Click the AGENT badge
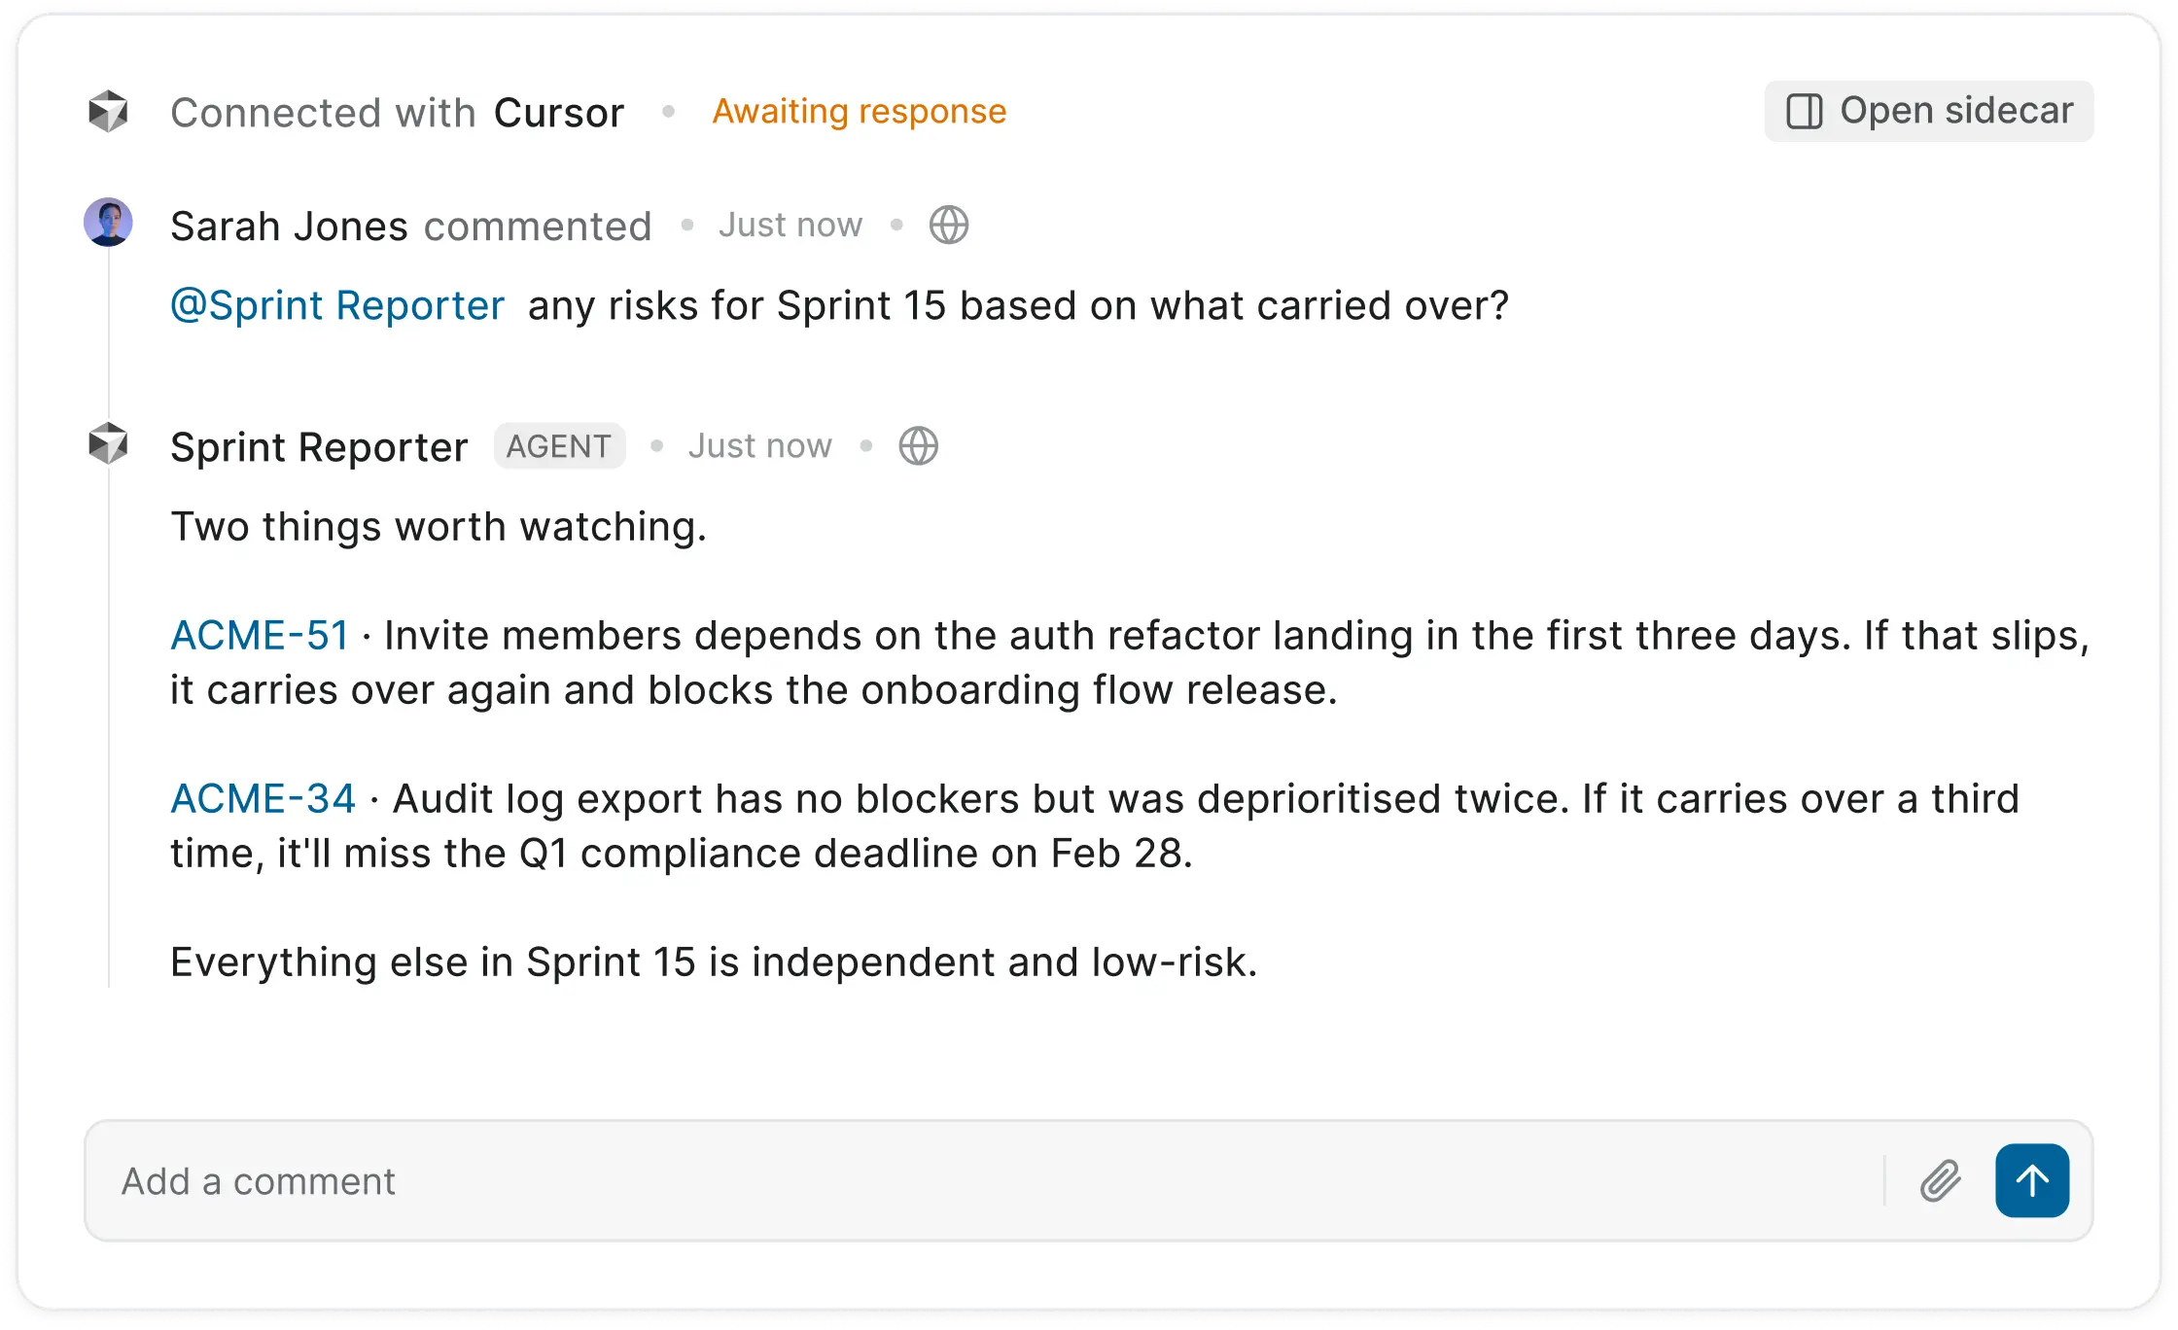The image size is (2178, 1330). coord(559,445)
